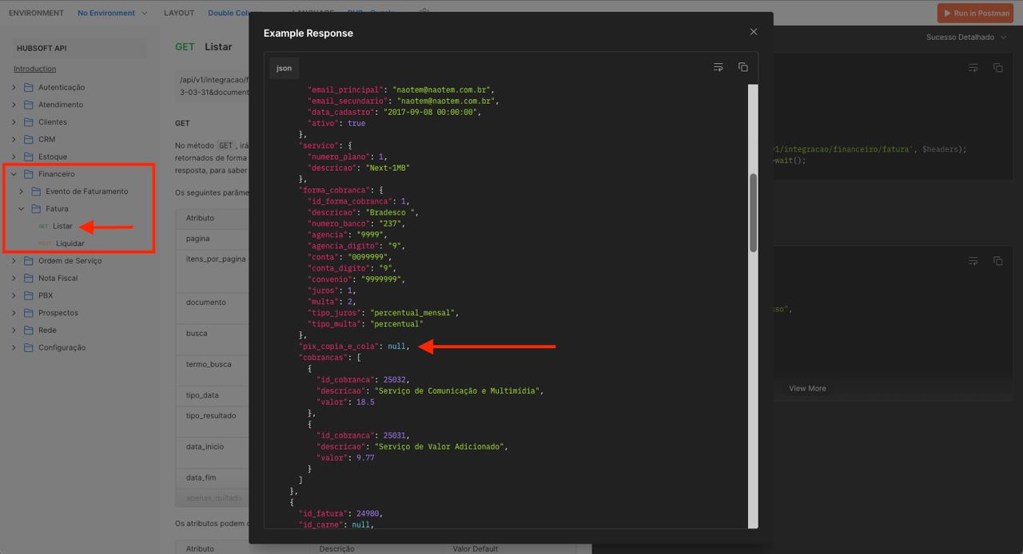
Task: Click the Nota Fiscal folder icon
Action: coord(29,279)
